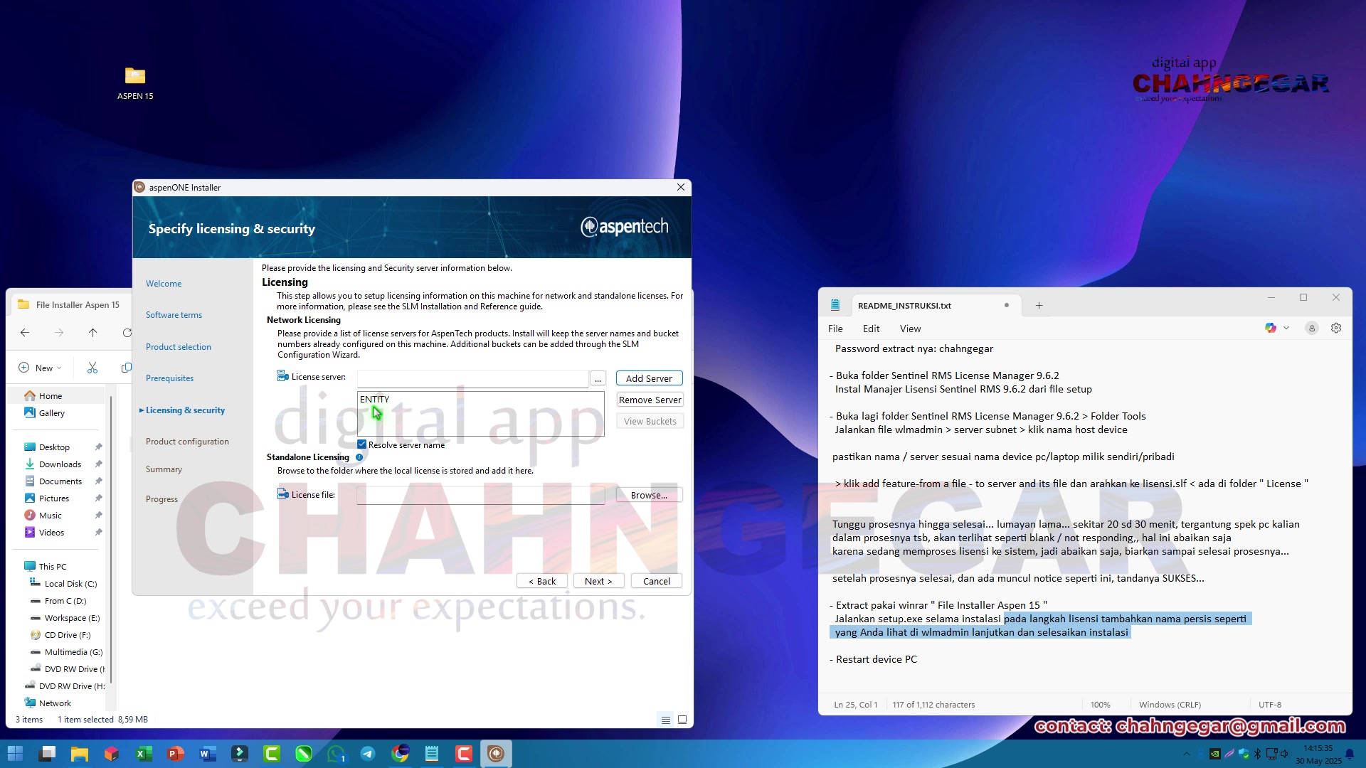Open the View menu in Notepad

pos(910,329)
